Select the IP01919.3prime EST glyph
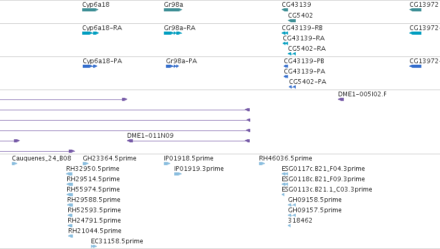440x249 pixels. point(178,174)
